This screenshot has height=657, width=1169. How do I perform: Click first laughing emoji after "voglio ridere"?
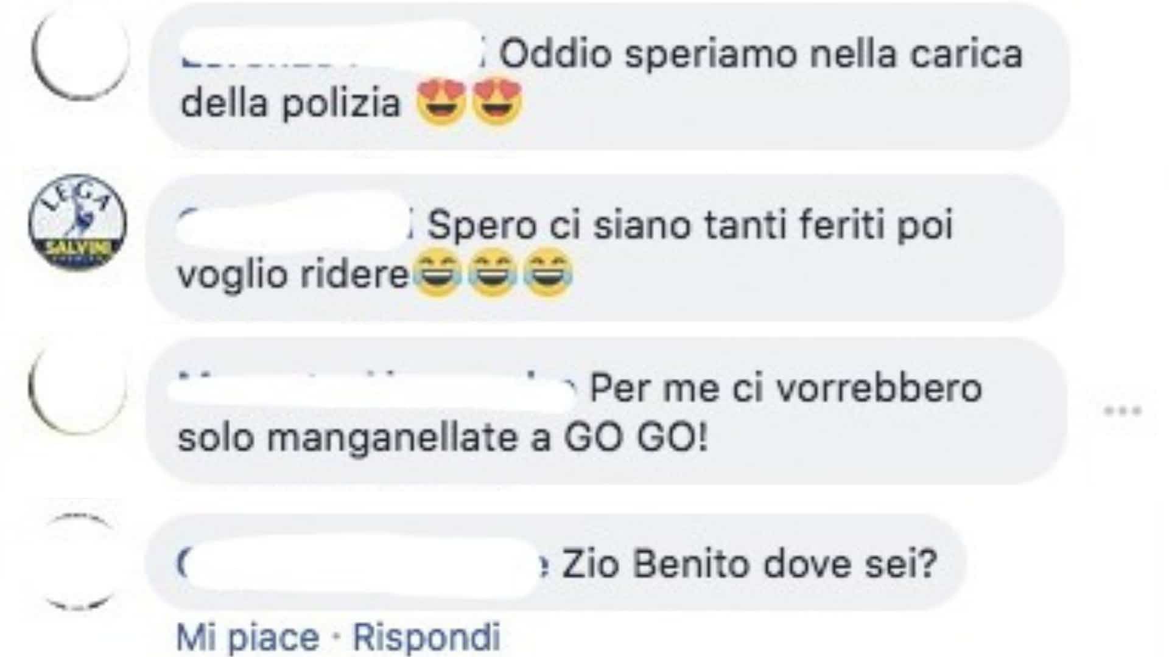437,274
